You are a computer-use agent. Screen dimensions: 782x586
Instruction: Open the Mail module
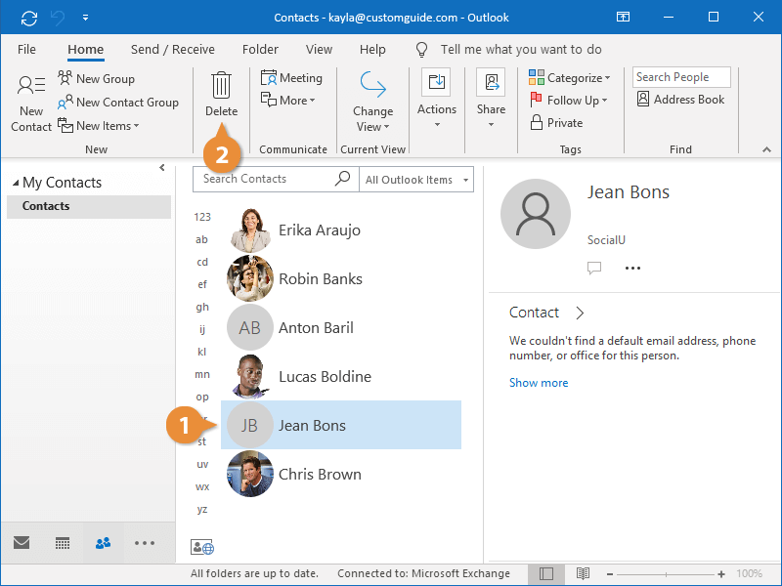pyautogui.click(x=22, y=542)
